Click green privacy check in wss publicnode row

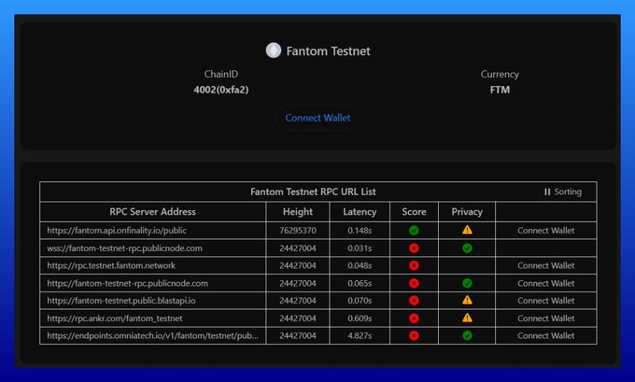click(x=467, y=248)
